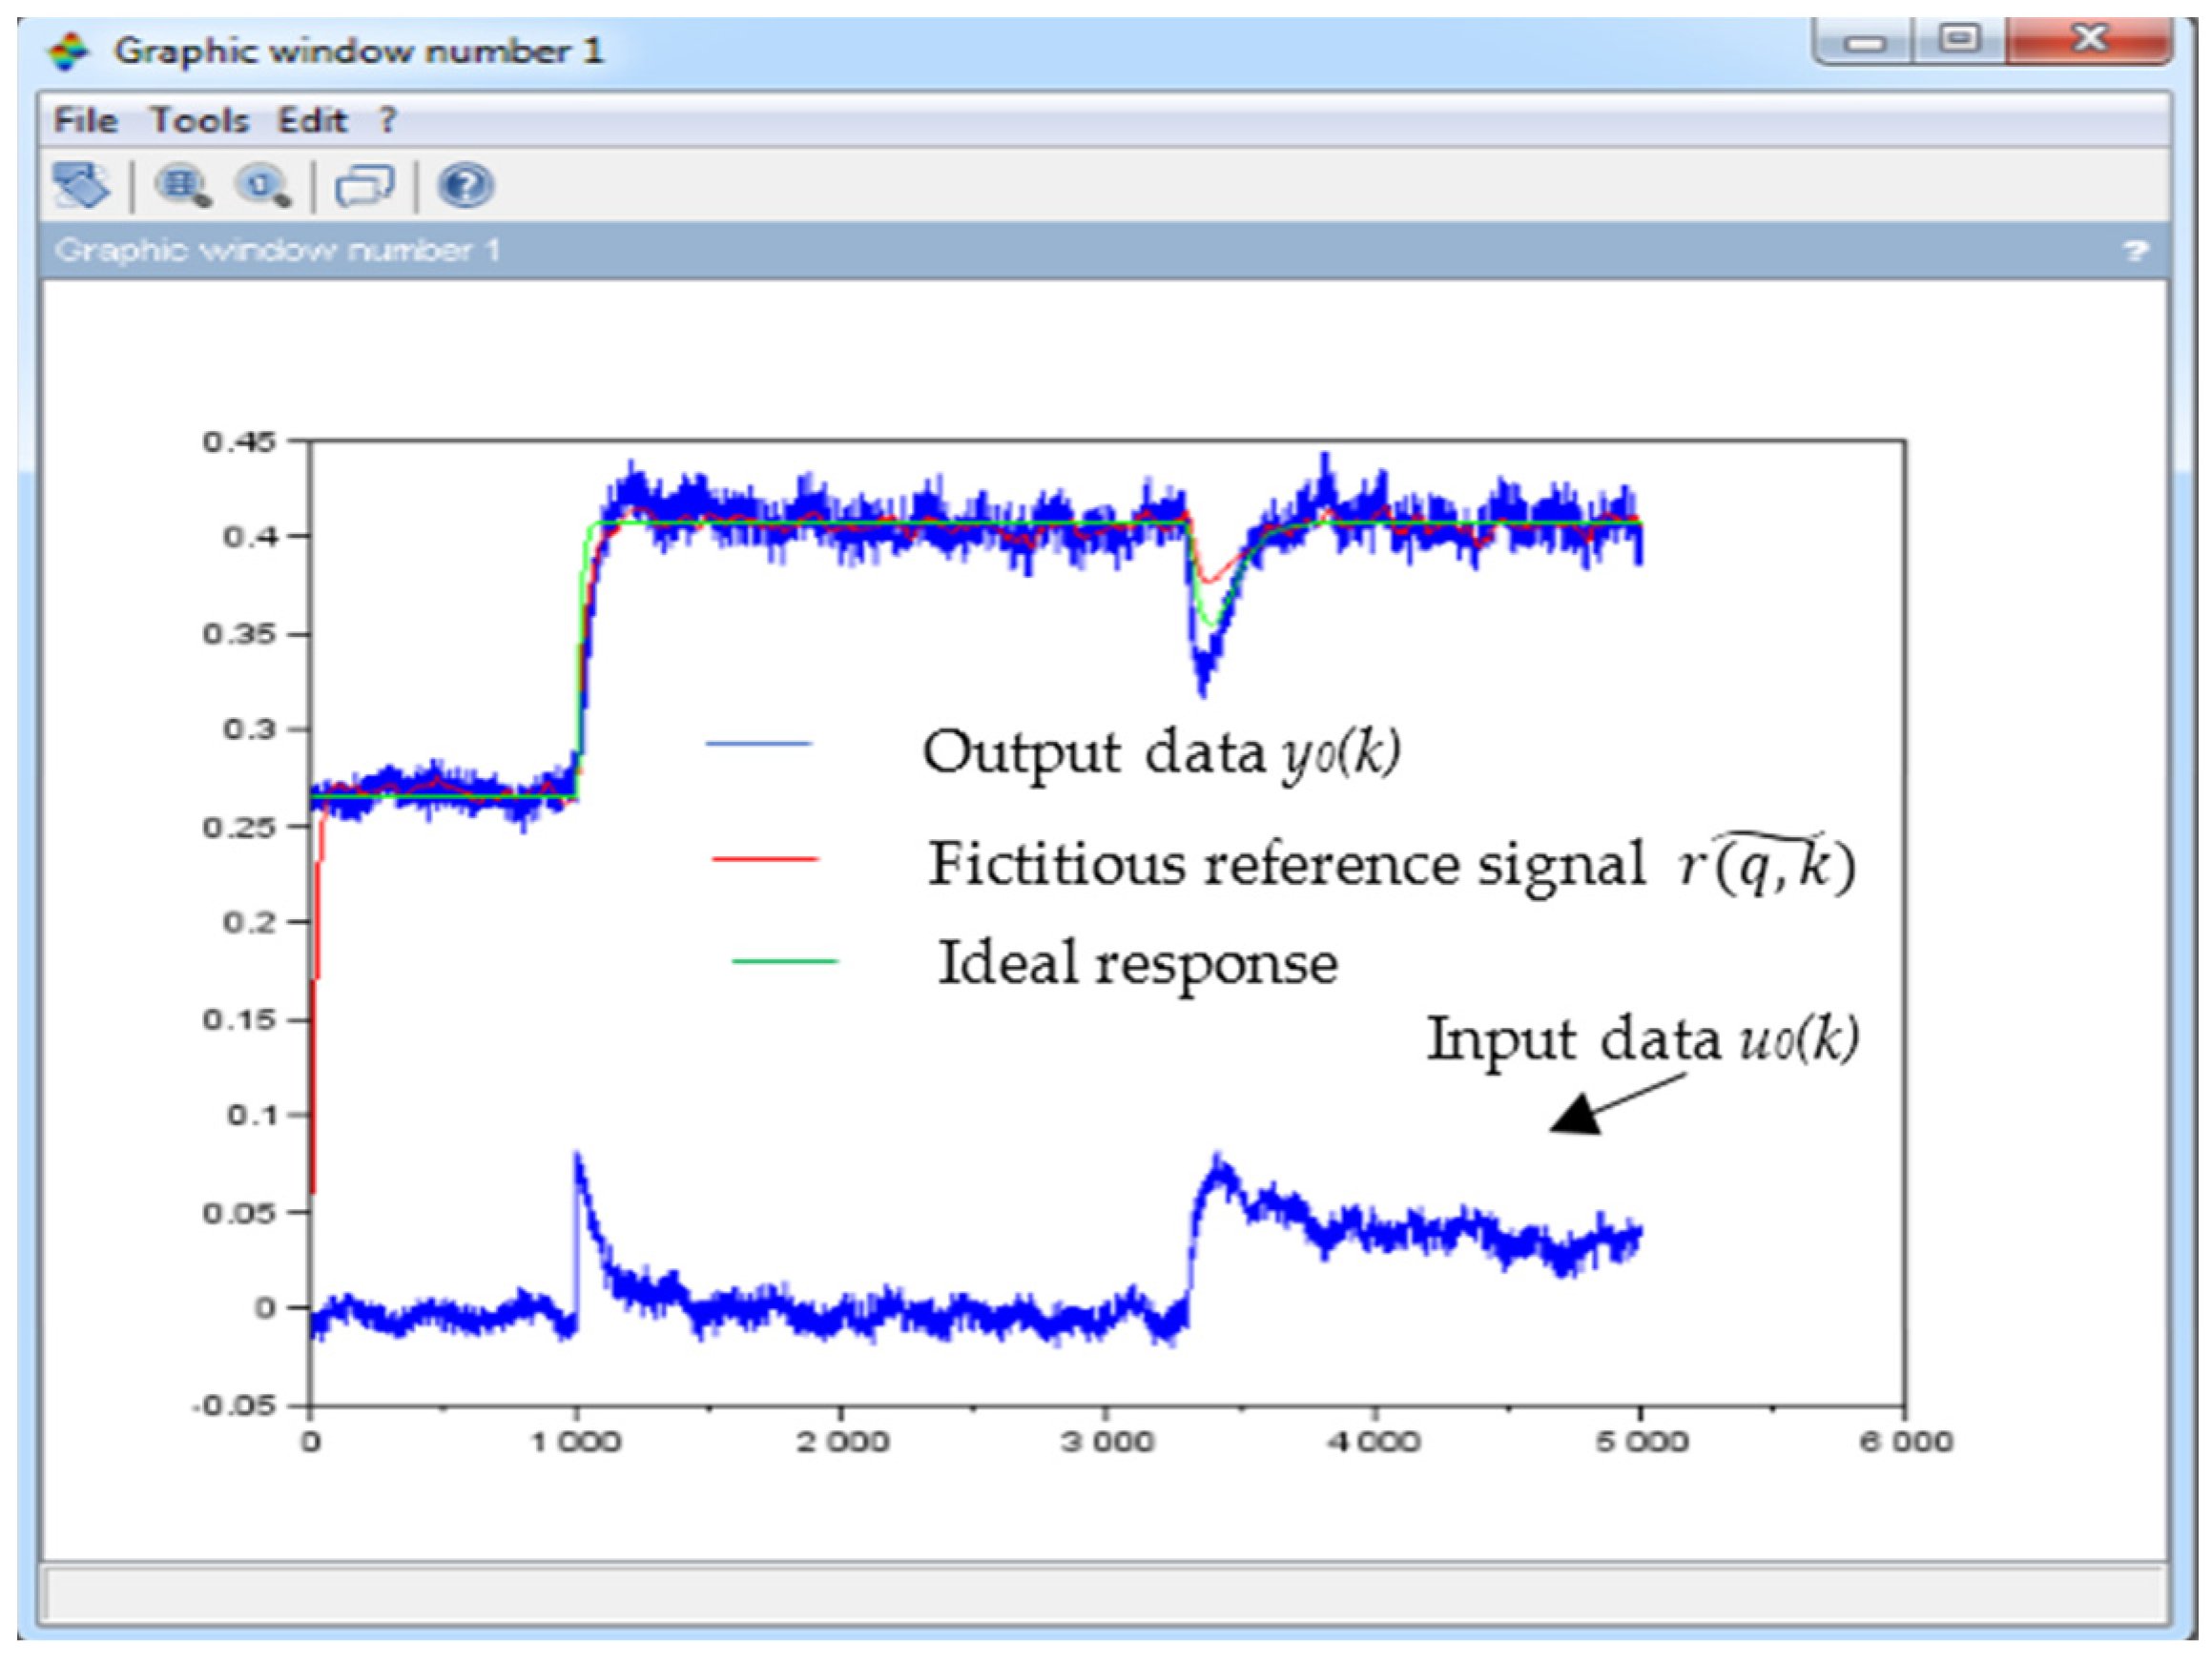Click the dock bar question-mark icon

[2135, 250]
